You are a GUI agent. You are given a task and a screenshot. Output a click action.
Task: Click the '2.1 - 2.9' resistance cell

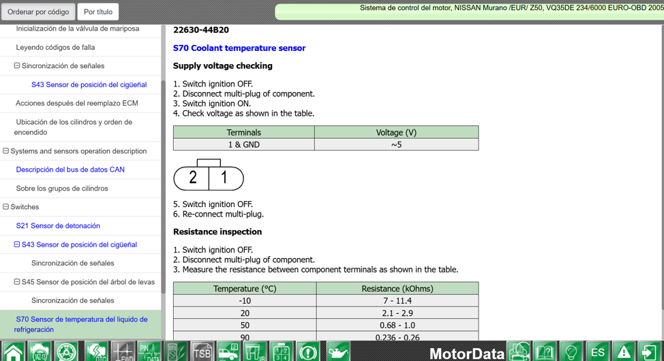[x=397, y=313]
